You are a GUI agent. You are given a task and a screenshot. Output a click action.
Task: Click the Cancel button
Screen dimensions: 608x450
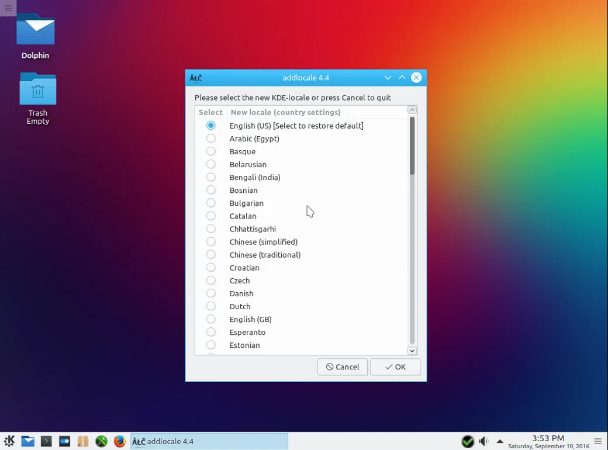click(x=343, y=367)
